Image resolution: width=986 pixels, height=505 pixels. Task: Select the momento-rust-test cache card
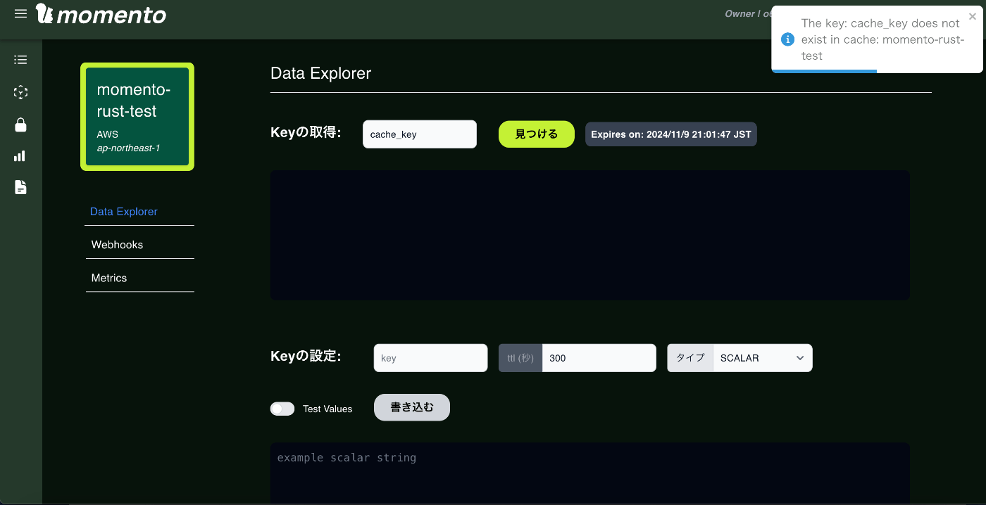pyautogui.click(x=137, y=117)
